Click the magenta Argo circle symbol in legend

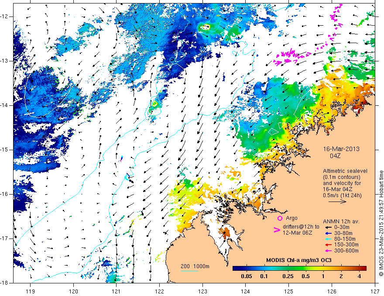point(280,218)
